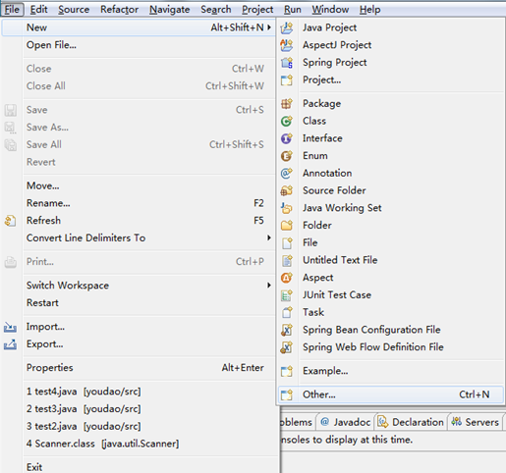Open the File menu

tap(12, 9)
